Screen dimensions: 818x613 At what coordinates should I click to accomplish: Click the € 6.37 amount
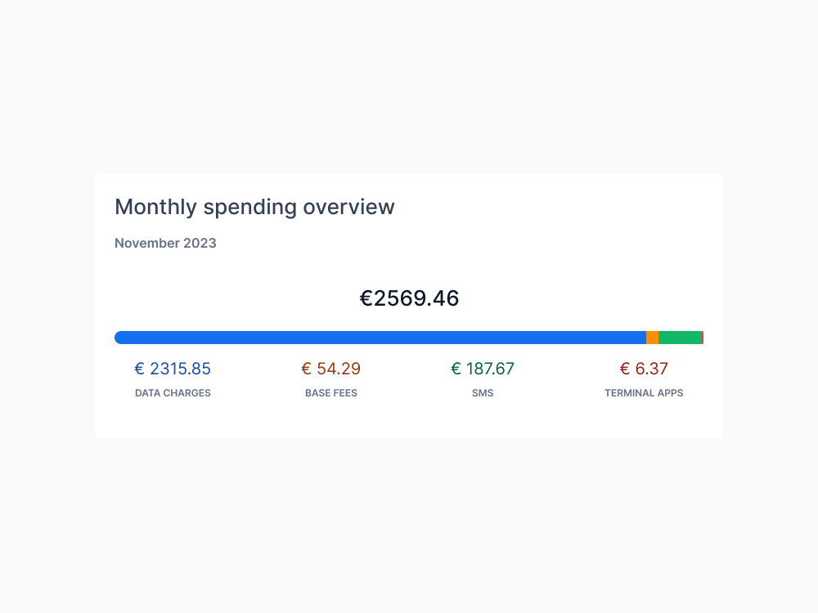[644, 369]
